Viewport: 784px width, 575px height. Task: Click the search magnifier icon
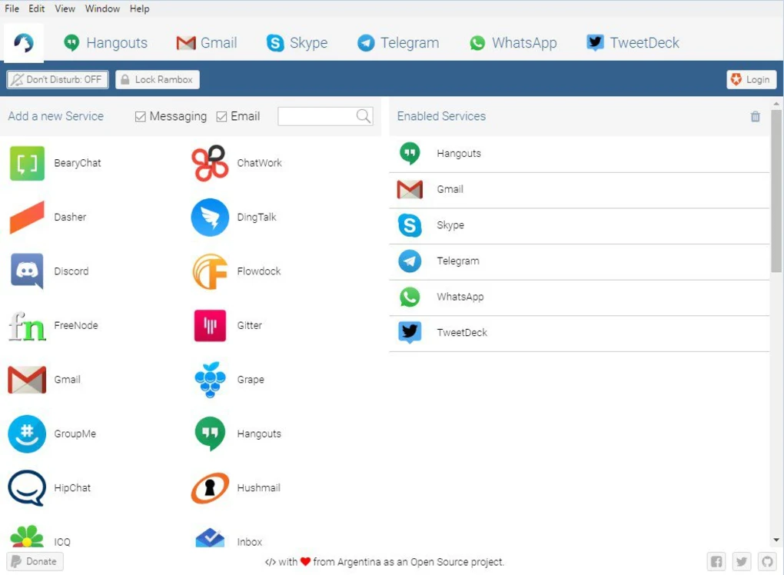click(x=364, y=116)
